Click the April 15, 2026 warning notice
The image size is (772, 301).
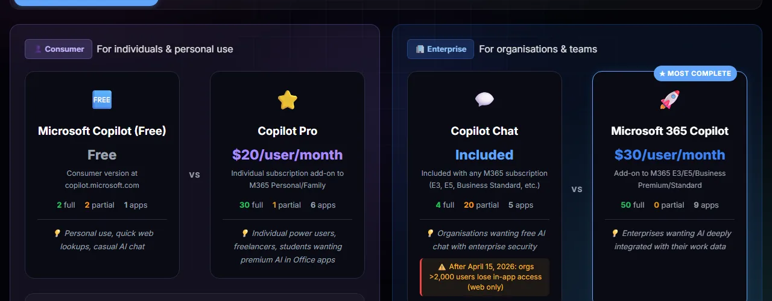(x=485, y=277)
